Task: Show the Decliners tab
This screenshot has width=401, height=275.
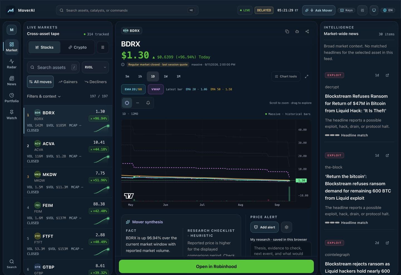Action: [x=96, y=82]
